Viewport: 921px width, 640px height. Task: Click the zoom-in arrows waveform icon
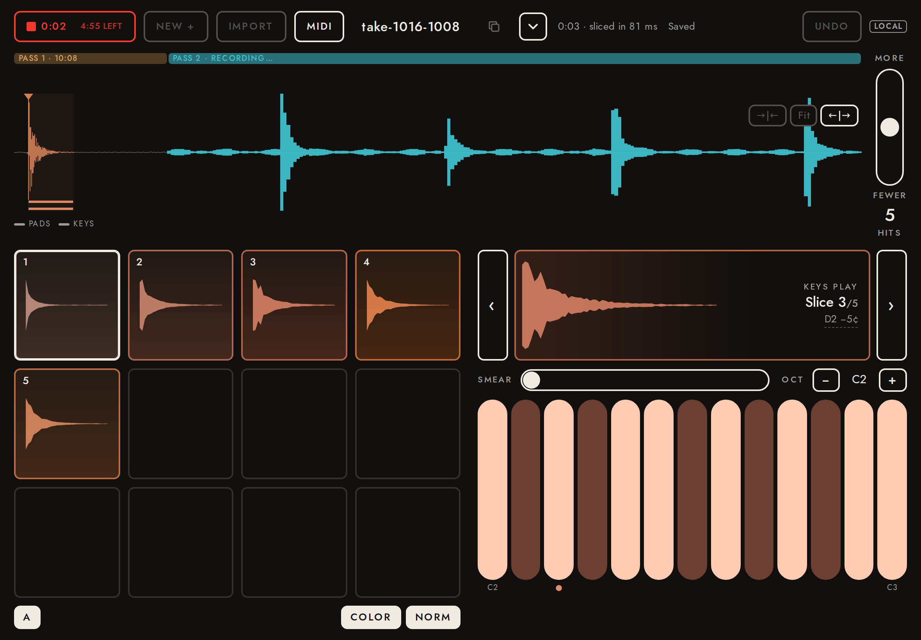(767, 116)
